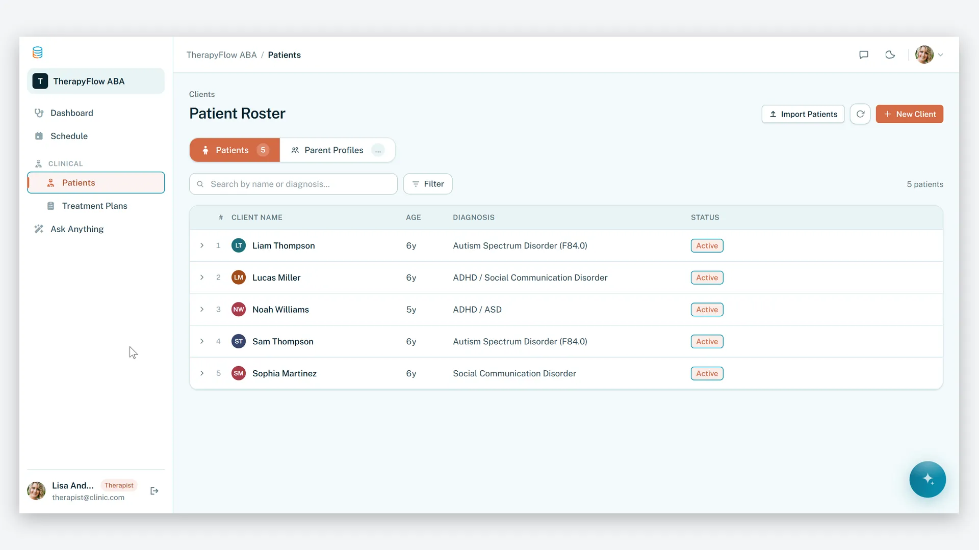Screen dimensions: 979x550
Task: Click the ADHD / ASD diagnosis cell
Action: [x=477, y=310]
